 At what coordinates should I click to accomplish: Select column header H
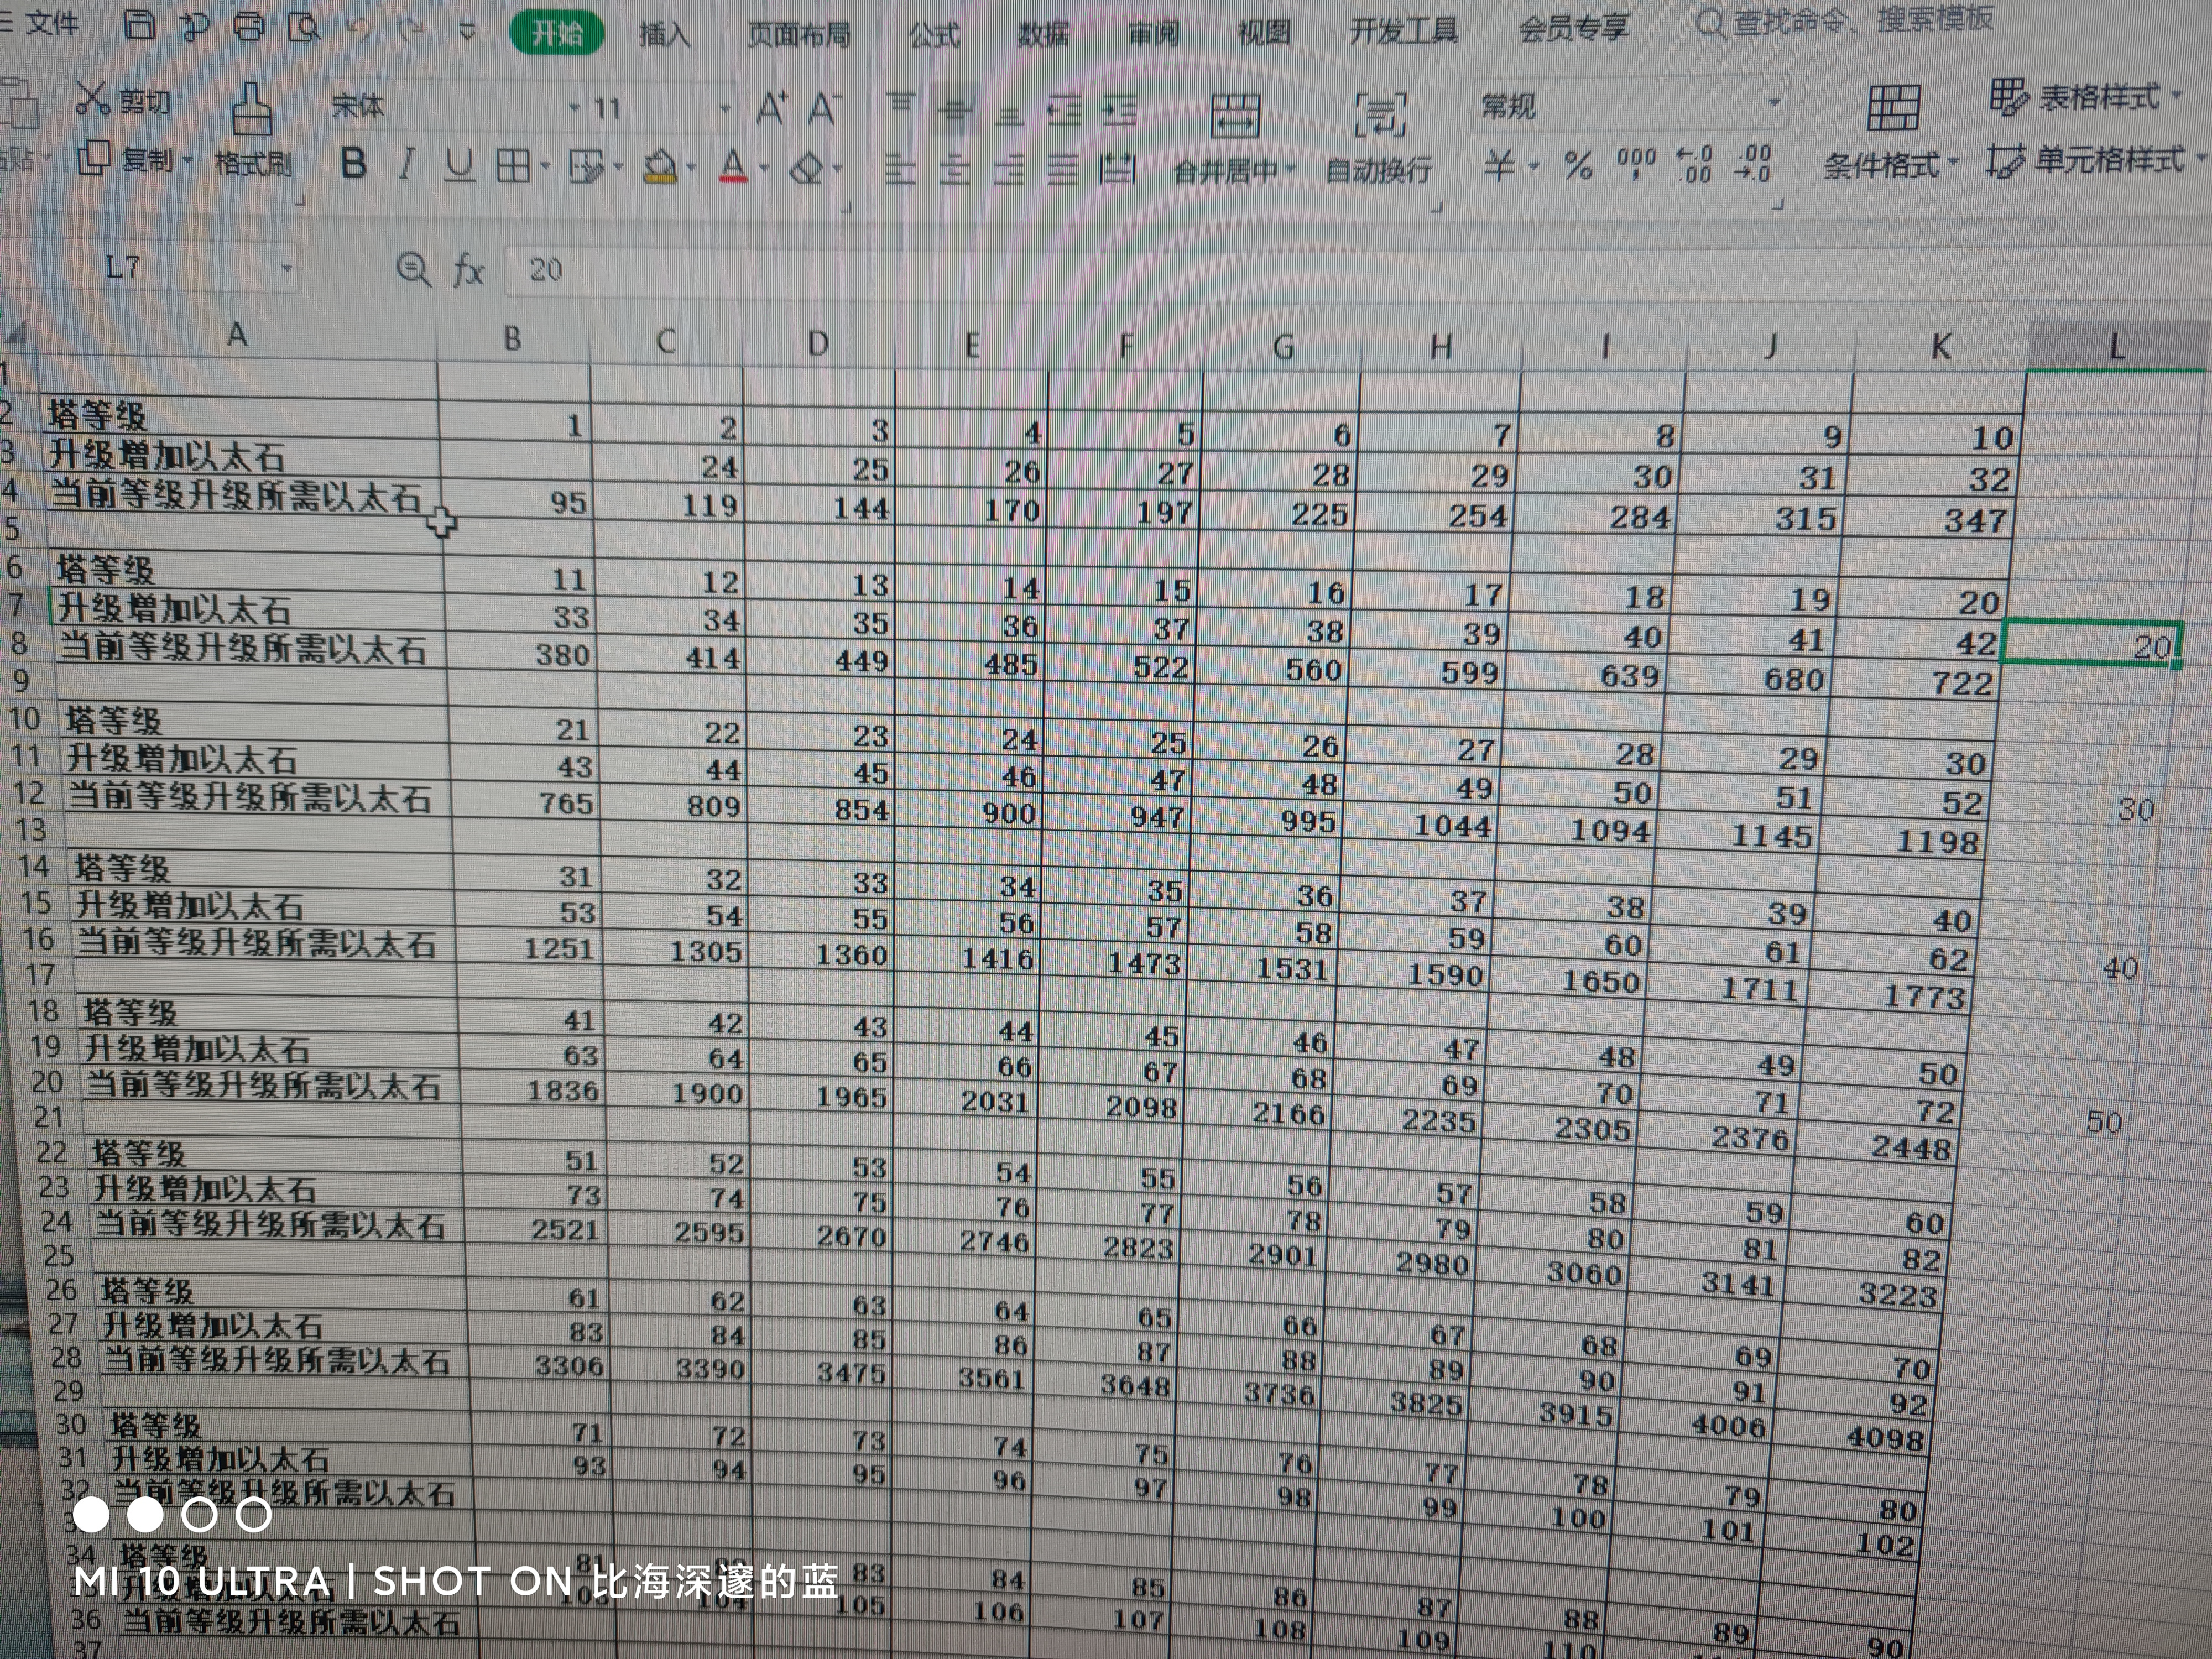[x=1440, y=347]
